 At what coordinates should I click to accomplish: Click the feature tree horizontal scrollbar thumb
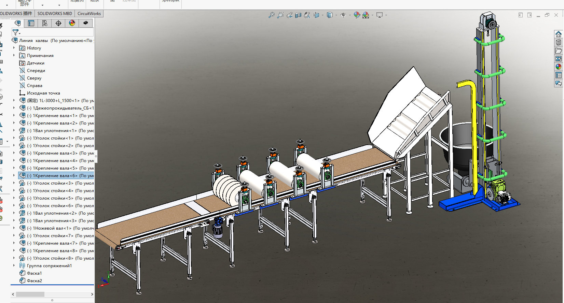click(30, 294)
